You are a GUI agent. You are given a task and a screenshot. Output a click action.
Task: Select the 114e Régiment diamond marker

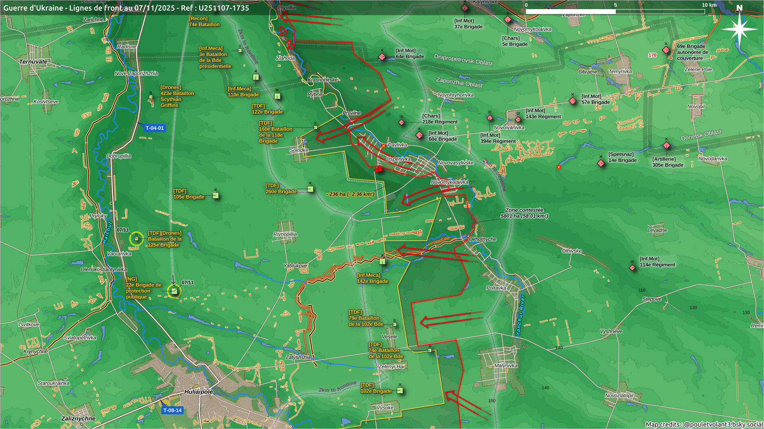(632, 268)
